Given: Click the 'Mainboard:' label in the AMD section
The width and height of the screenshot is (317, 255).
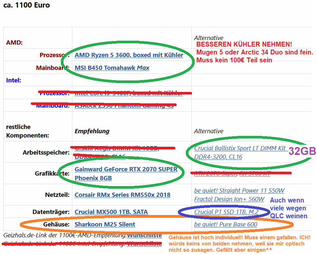Looking at the screenshot, I should click(x=53, y=68).
